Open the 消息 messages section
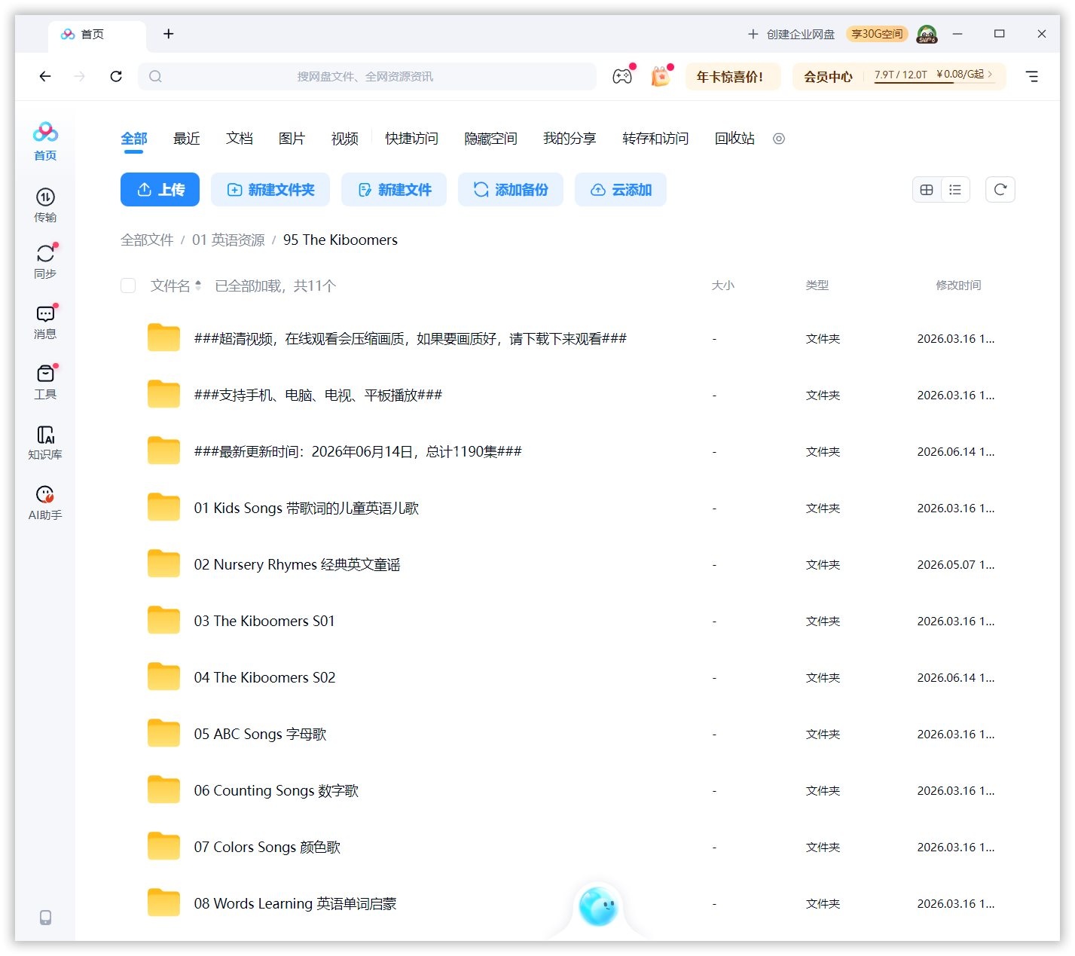 pyautogui.click(x=45, y=322)
